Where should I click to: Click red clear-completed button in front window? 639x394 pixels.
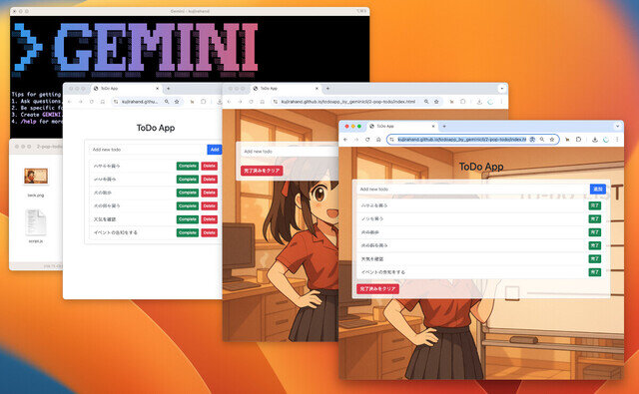(377, 288)
